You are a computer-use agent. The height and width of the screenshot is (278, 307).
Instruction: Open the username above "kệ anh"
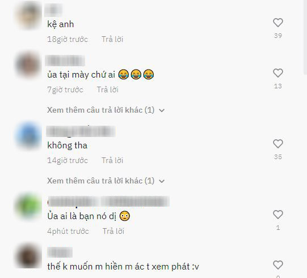(x=53, y=10)
